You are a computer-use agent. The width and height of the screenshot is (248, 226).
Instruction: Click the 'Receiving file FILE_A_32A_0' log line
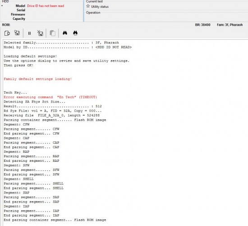(51, 115)
